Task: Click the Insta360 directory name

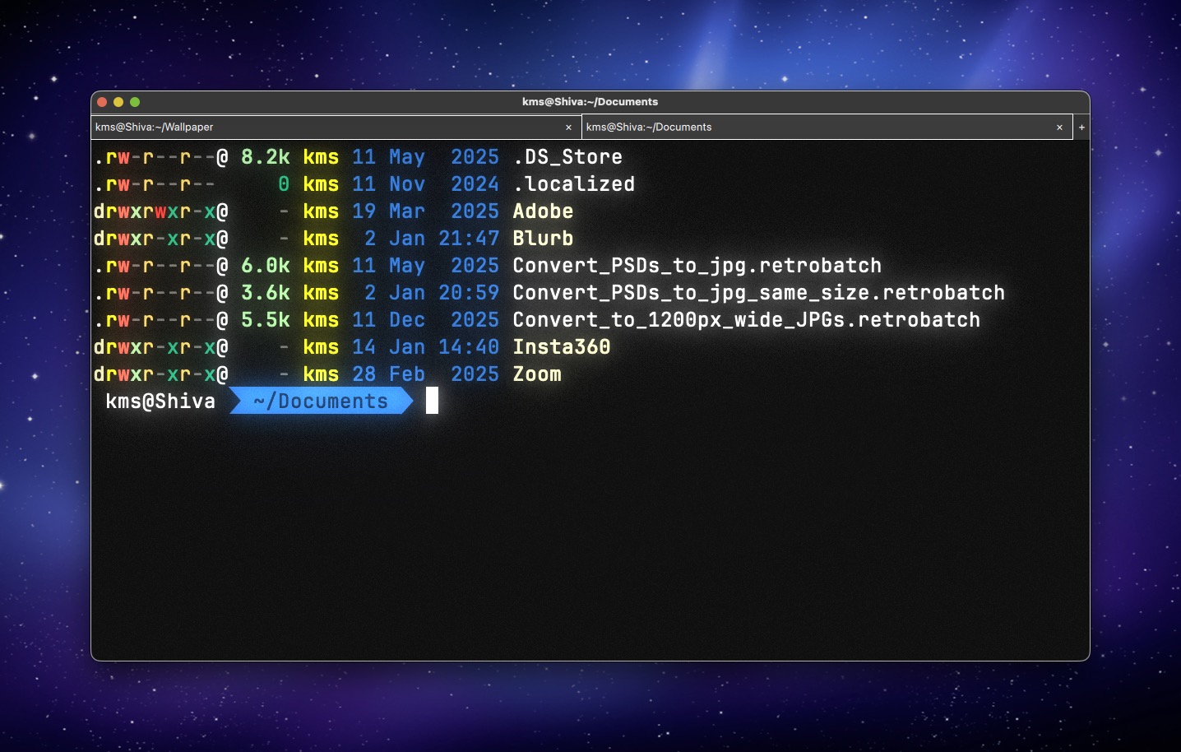Action: tap(561, 347)
